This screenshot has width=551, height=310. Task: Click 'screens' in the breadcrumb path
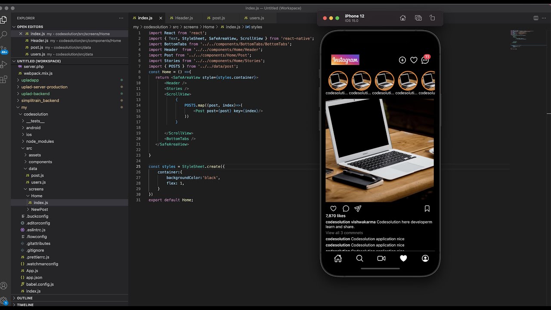pos(191,27)
